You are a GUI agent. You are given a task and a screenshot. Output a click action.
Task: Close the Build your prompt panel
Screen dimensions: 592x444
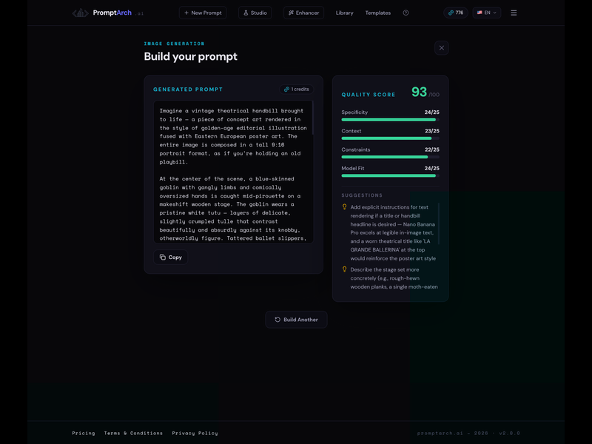pos(441,48)
